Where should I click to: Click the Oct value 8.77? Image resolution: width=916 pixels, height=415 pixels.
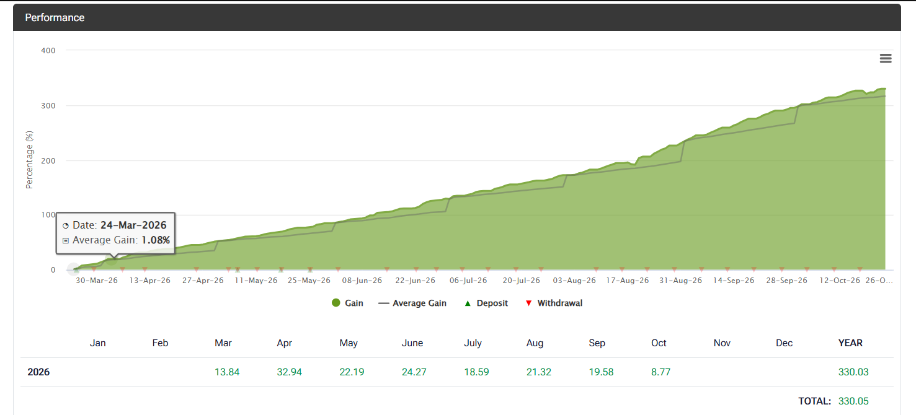[x=660, y=372]
